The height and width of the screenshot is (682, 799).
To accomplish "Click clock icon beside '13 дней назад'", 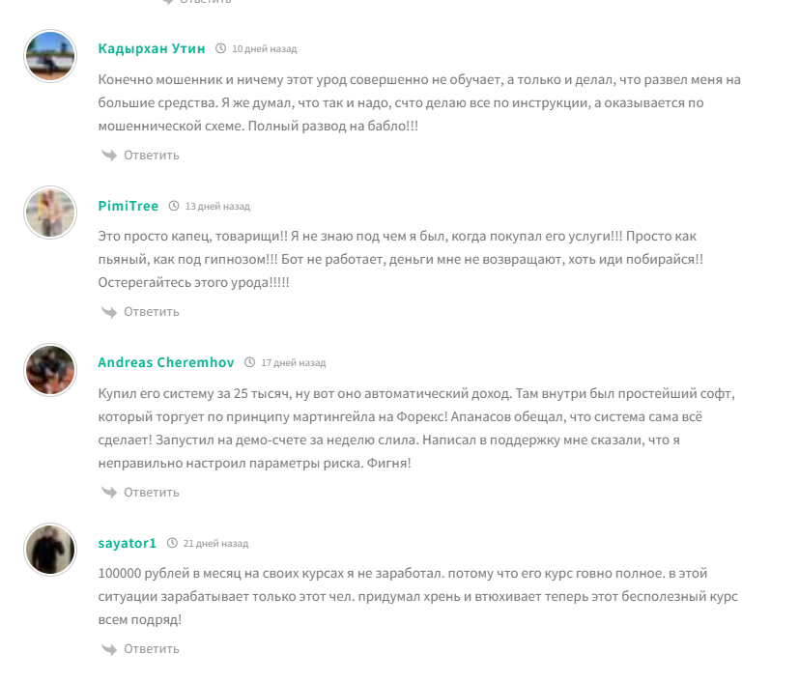I will 174,206.
